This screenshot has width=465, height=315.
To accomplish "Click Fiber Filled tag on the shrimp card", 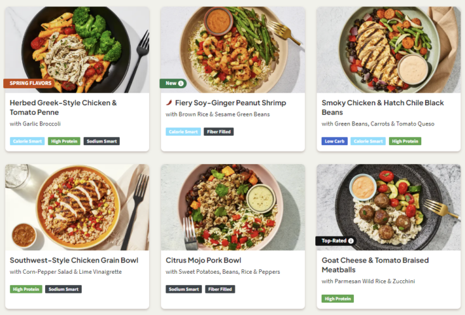I will 219,132.
